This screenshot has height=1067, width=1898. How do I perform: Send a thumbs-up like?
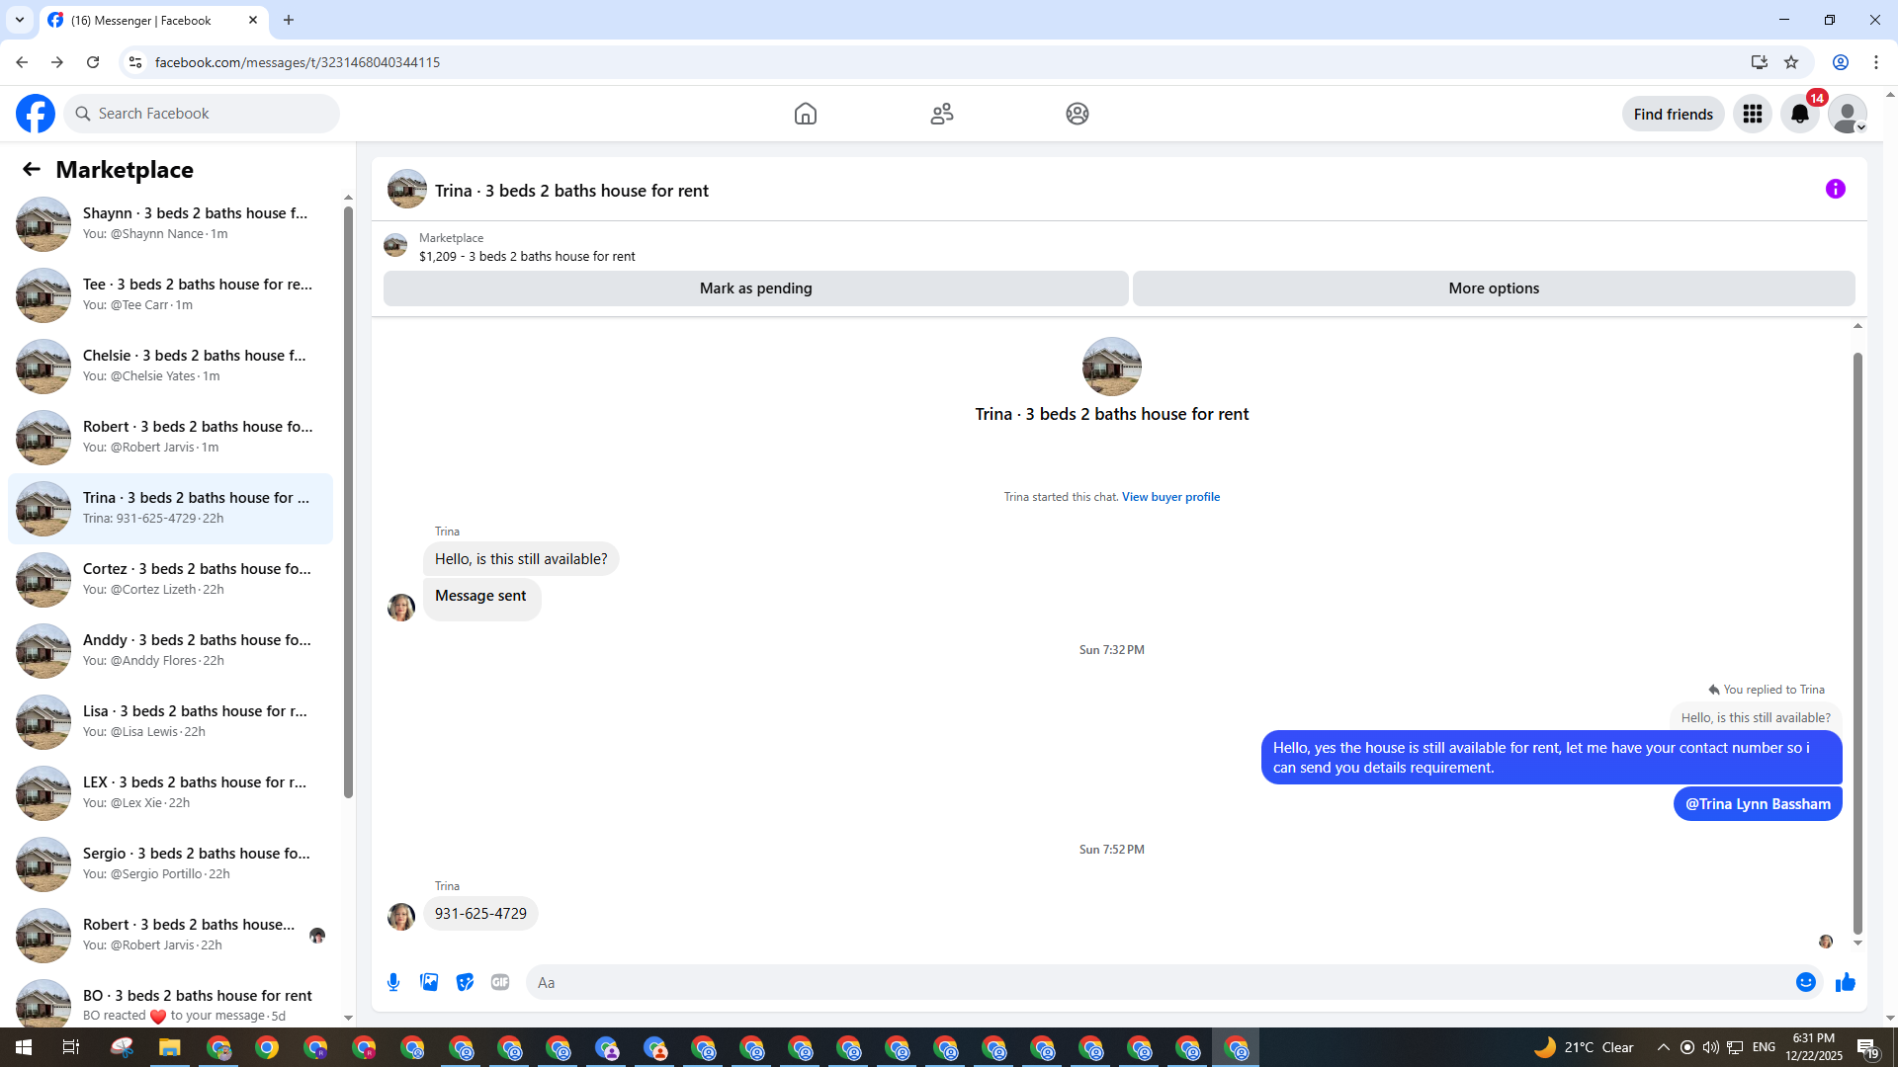pyautogui.click(x=1845, y=982)
